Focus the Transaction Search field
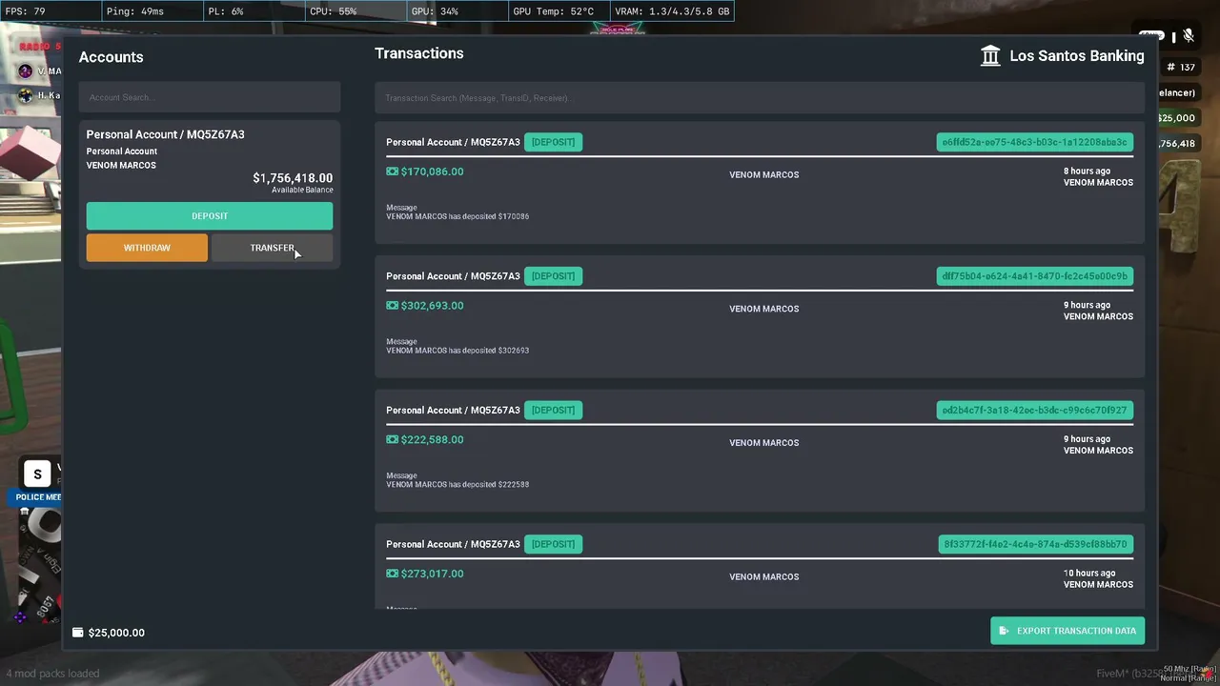 [760, 97]
